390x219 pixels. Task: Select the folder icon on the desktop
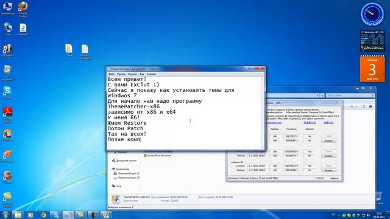click(69, 50)
